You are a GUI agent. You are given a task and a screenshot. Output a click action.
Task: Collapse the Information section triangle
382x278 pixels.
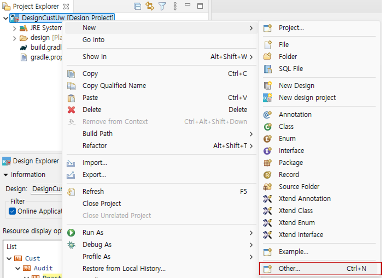[6, 175]
